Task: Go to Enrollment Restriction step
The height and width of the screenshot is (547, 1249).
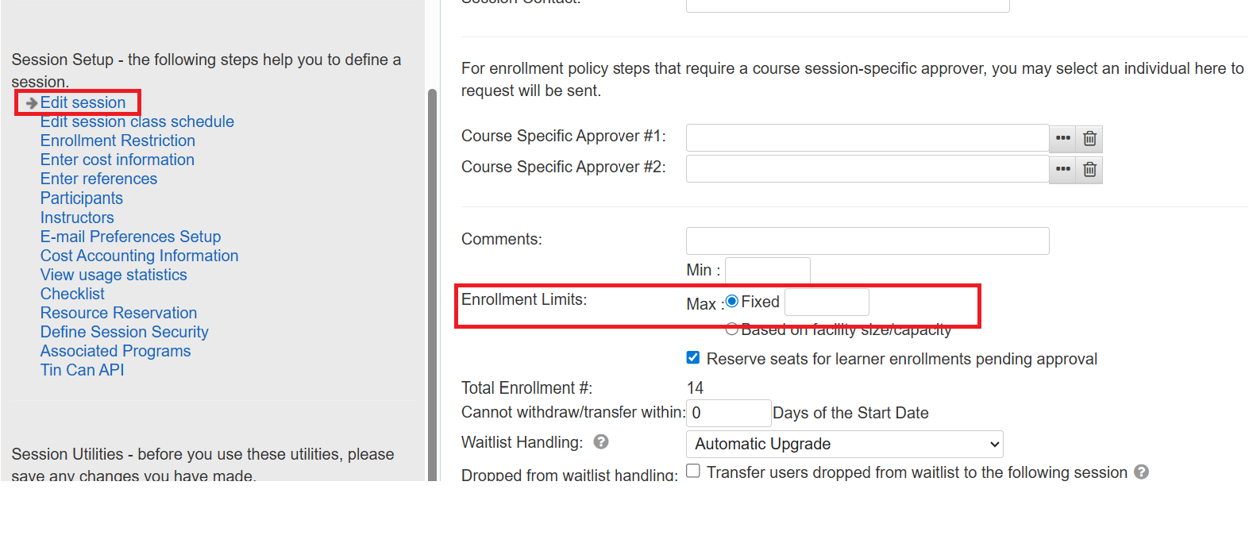Action: coord(118,141)
